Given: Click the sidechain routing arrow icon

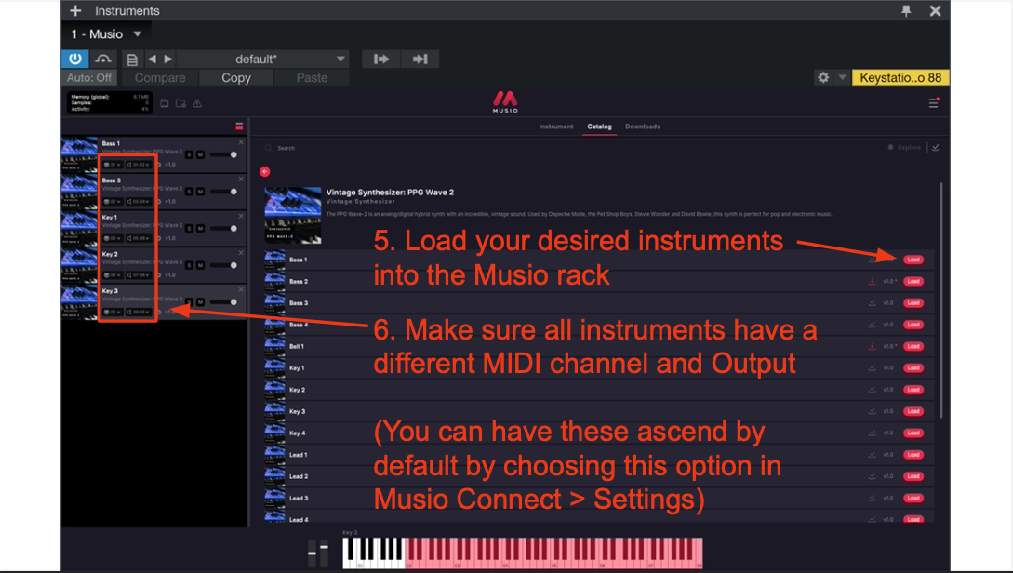Looking at the screenshot, I should (x=381, y=60).
